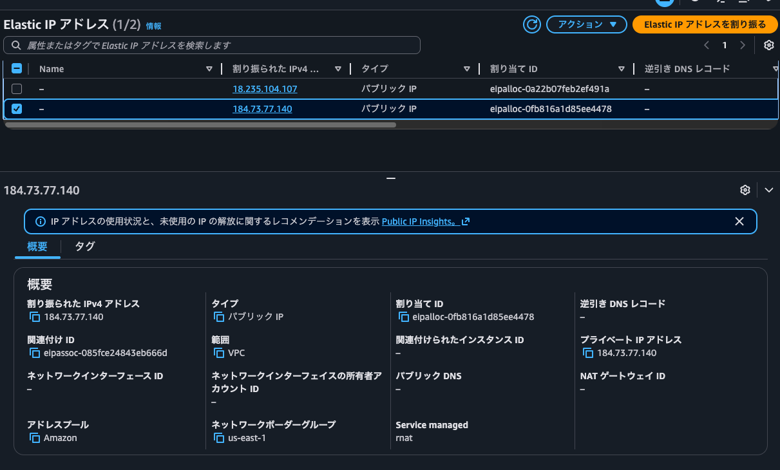Viewport: 780px width, 470px height.
Task: Open the Name column filter dropdown
Action: coord(209,68)
